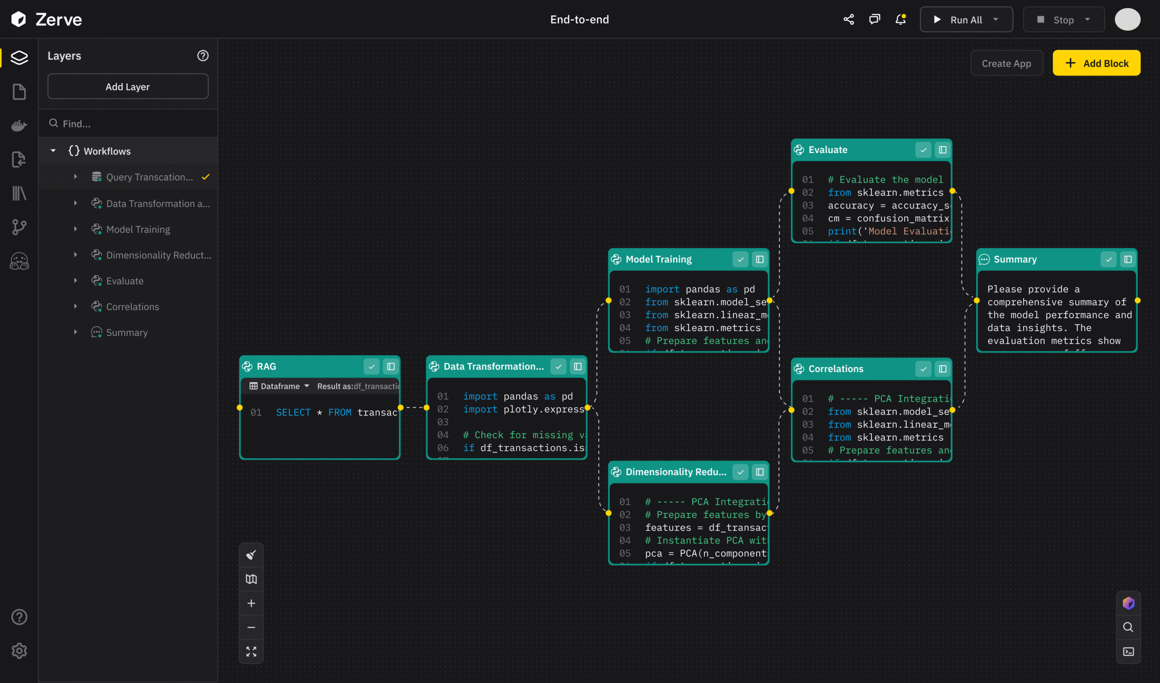Open the Hugging Face integration panel
Screen dimensions: 1160x683
(19, 261)
